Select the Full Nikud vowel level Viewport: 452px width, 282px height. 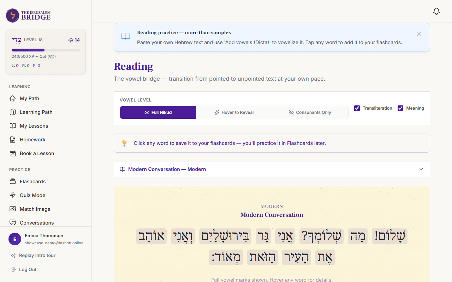(158, 112)
